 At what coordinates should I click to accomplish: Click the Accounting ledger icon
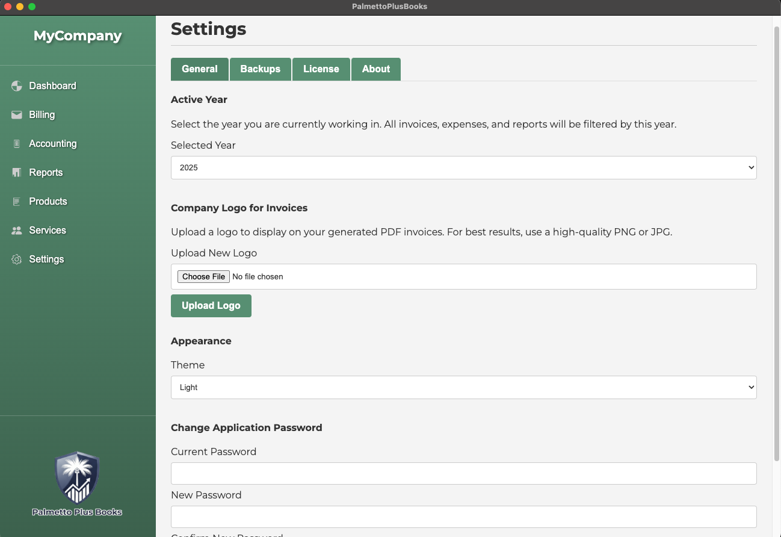17,144
